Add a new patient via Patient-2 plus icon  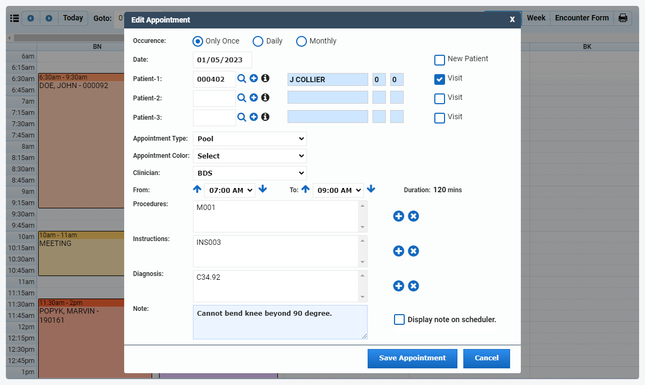tap(253, 98)
